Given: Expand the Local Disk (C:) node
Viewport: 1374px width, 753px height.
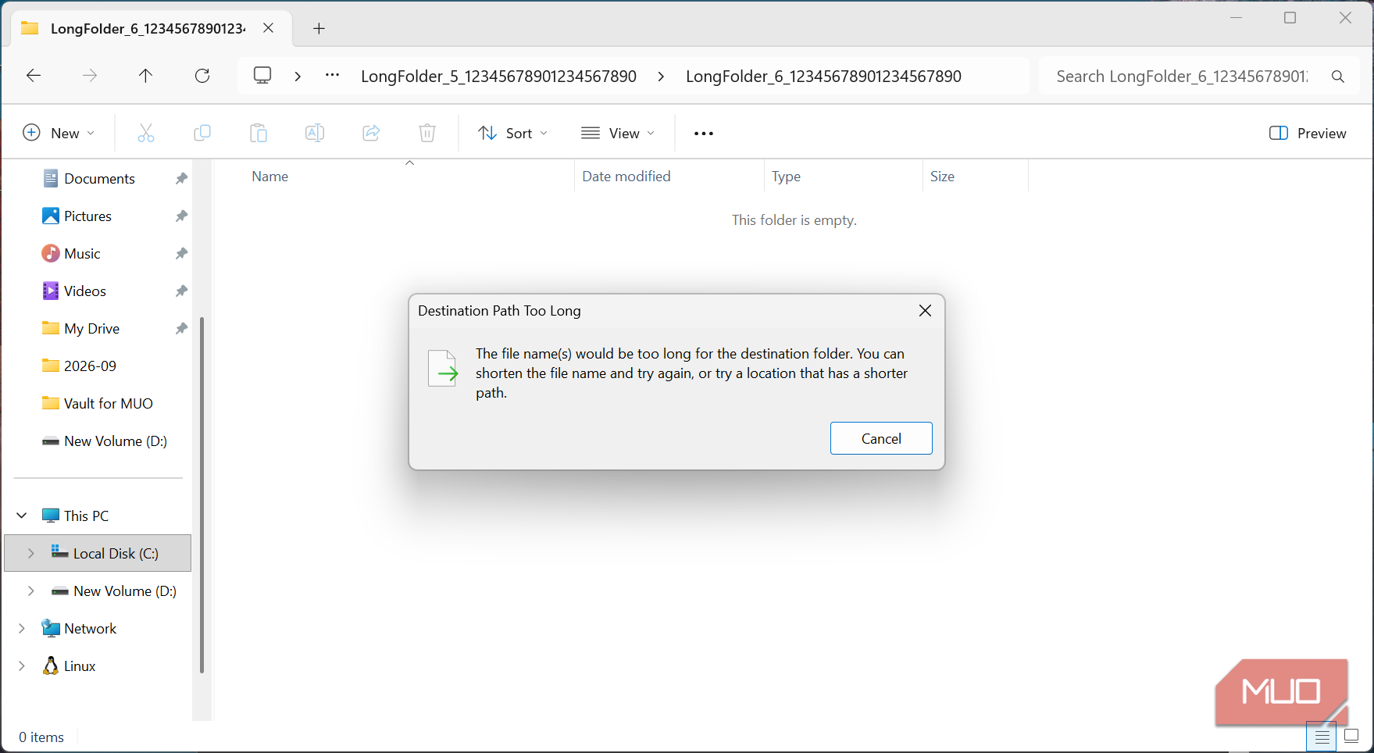Looking at the screenshot, I should (x=31, y=553).
